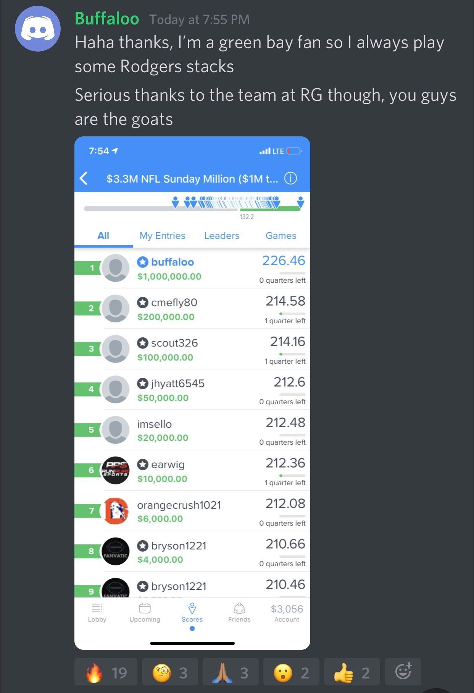Open the Upcoming calendar icon
Image resolution: width=474 pixels, height=693 pixels.
tap(145, 608)
